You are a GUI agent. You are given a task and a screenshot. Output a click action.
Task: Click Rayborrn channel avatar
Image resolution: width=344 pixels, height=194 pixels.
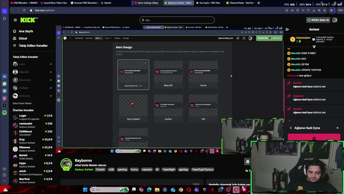click(x=66, y=164)
